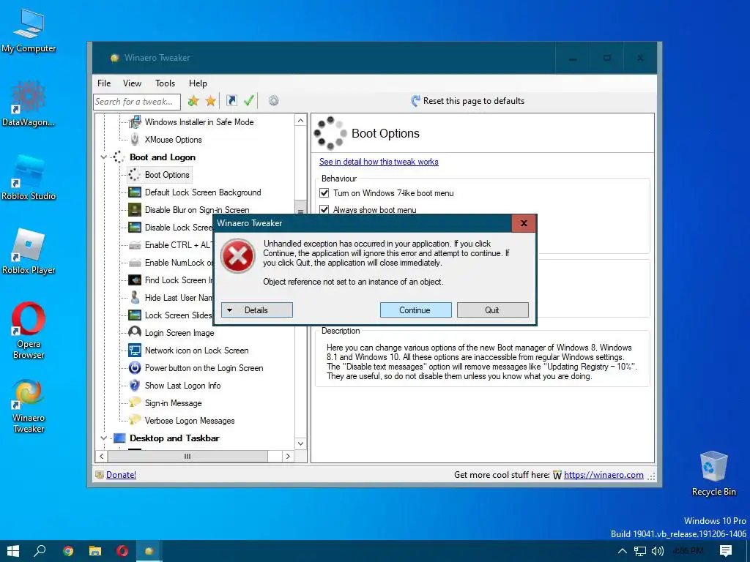Expand the Details disclosure in error dialog
Viewport: 750px width, 562px height.
pos(257,310)
